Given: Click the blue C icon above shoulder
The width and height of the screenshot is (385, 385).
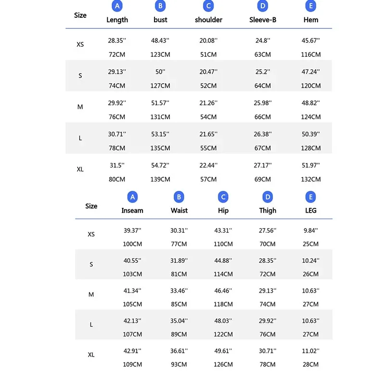Looking at the screenshot, I should (x=208, y=6).
